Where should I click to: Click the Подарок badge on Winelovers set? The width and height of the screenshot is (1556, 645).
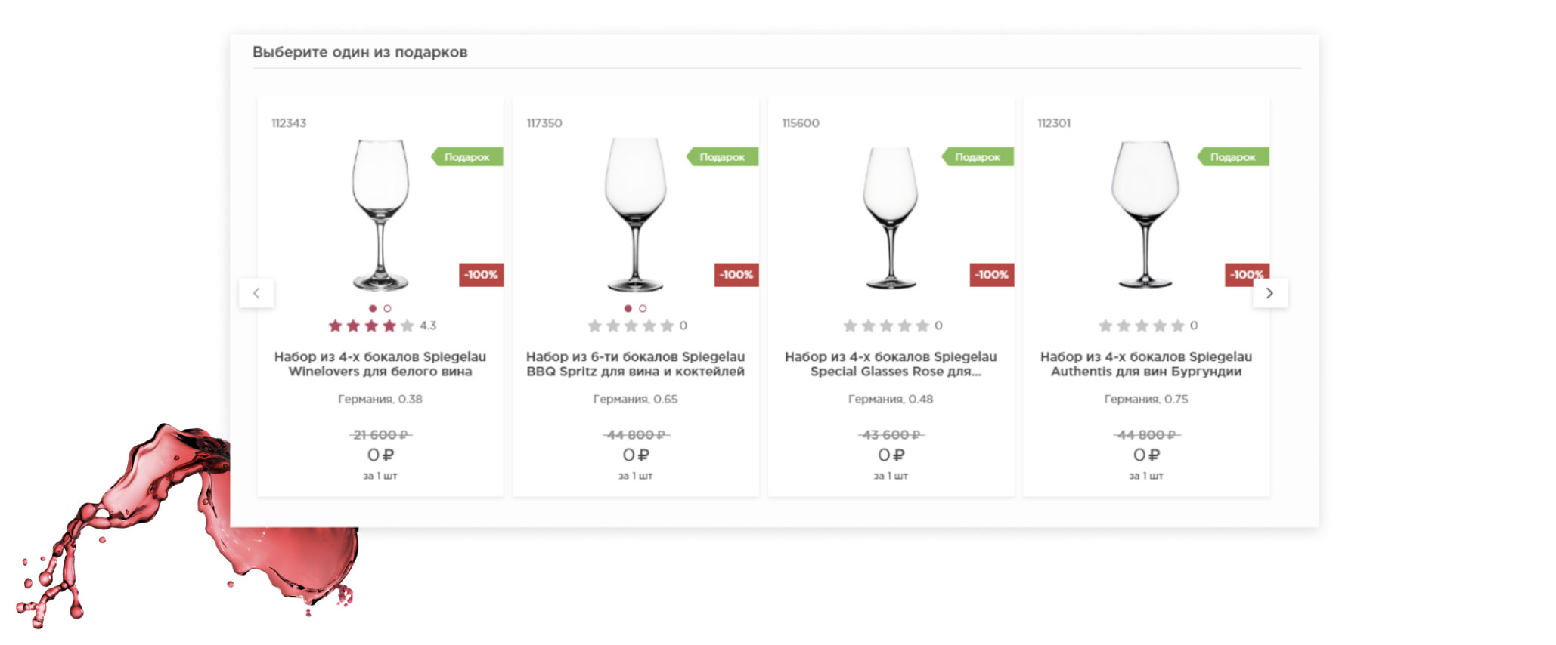coord(466,157)
